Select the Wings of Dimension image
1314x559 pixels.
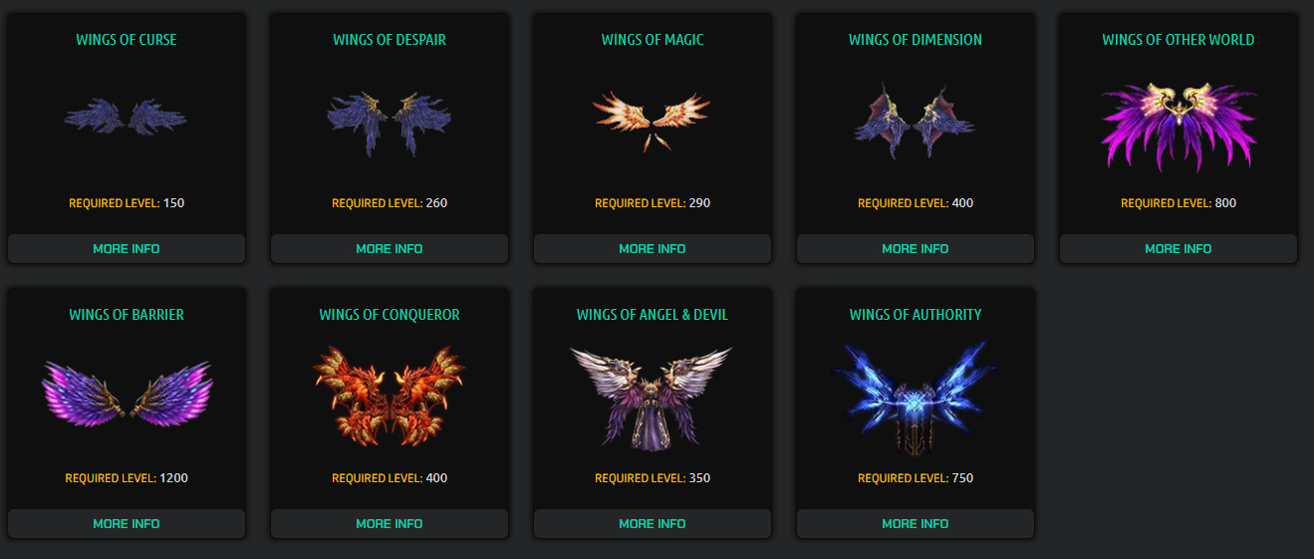tap(915, 122)
